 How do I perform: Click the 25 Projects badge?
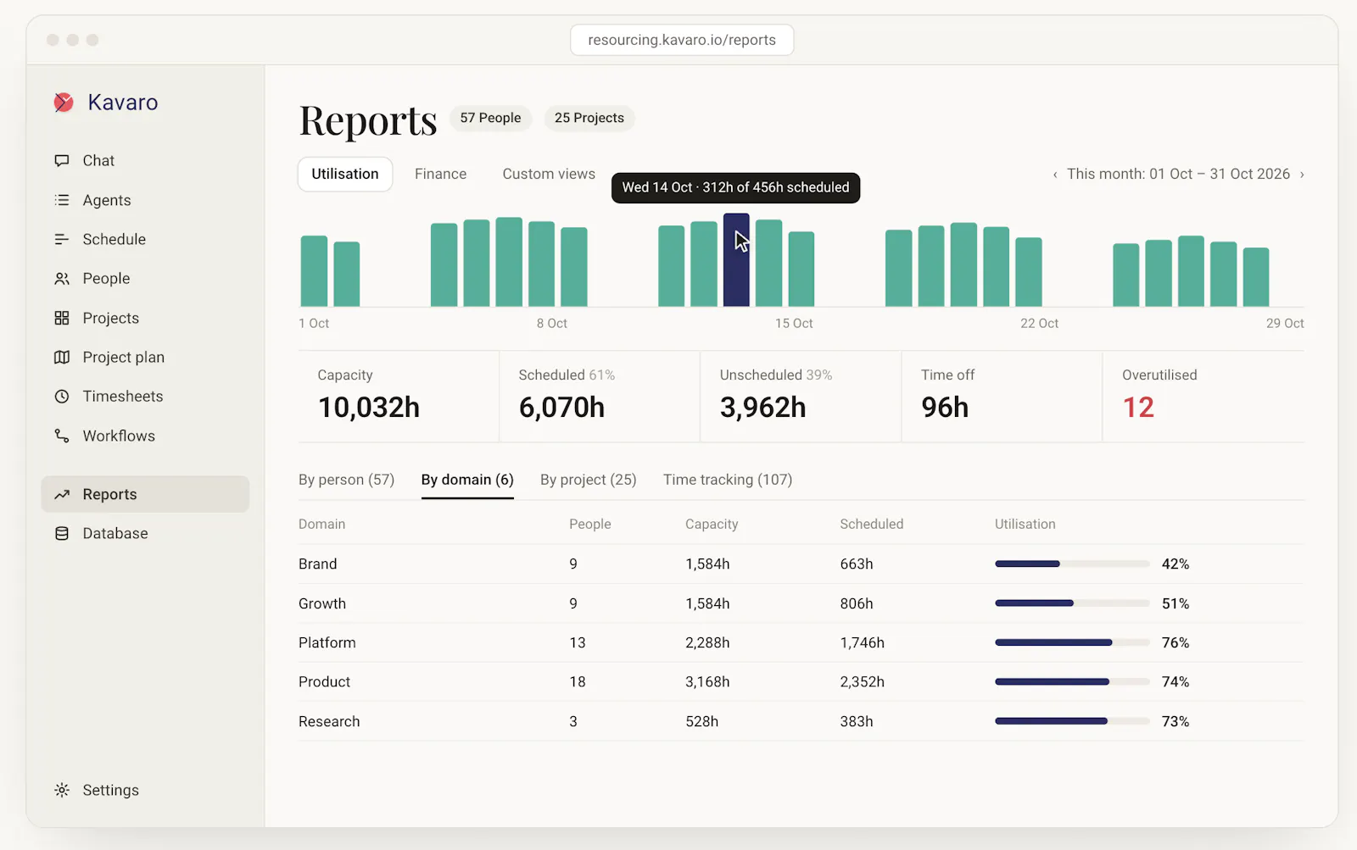(589, 118)
